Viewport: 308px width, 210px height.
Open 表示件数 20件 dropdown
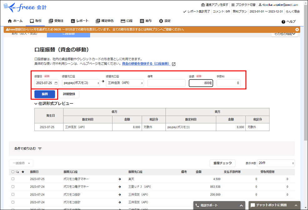click(x=276, y=163)
